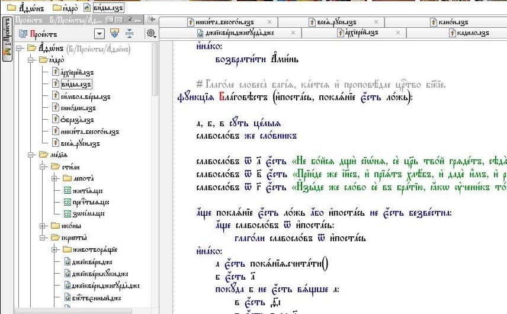Click the docked-mode icon in project panel header
Screen dimensions: 507x314
119,20
